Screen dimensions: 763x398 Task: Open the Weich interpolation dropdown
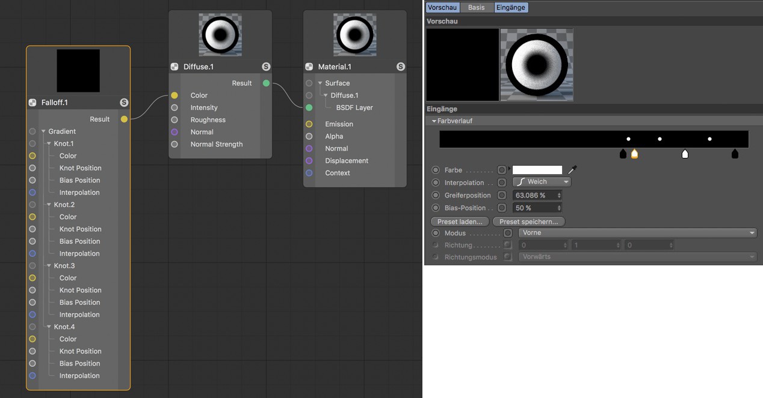[542, 182]
